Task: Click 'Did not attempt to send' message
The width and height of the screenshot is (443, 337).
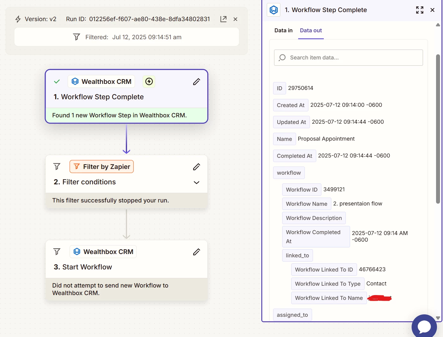Action: click(110, 289)
